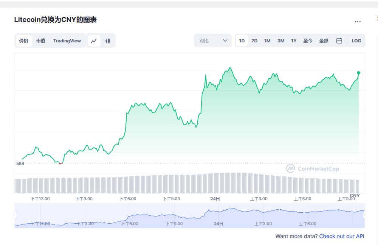
Task: Click the left handle of range slider
Action: coord(15,215)
